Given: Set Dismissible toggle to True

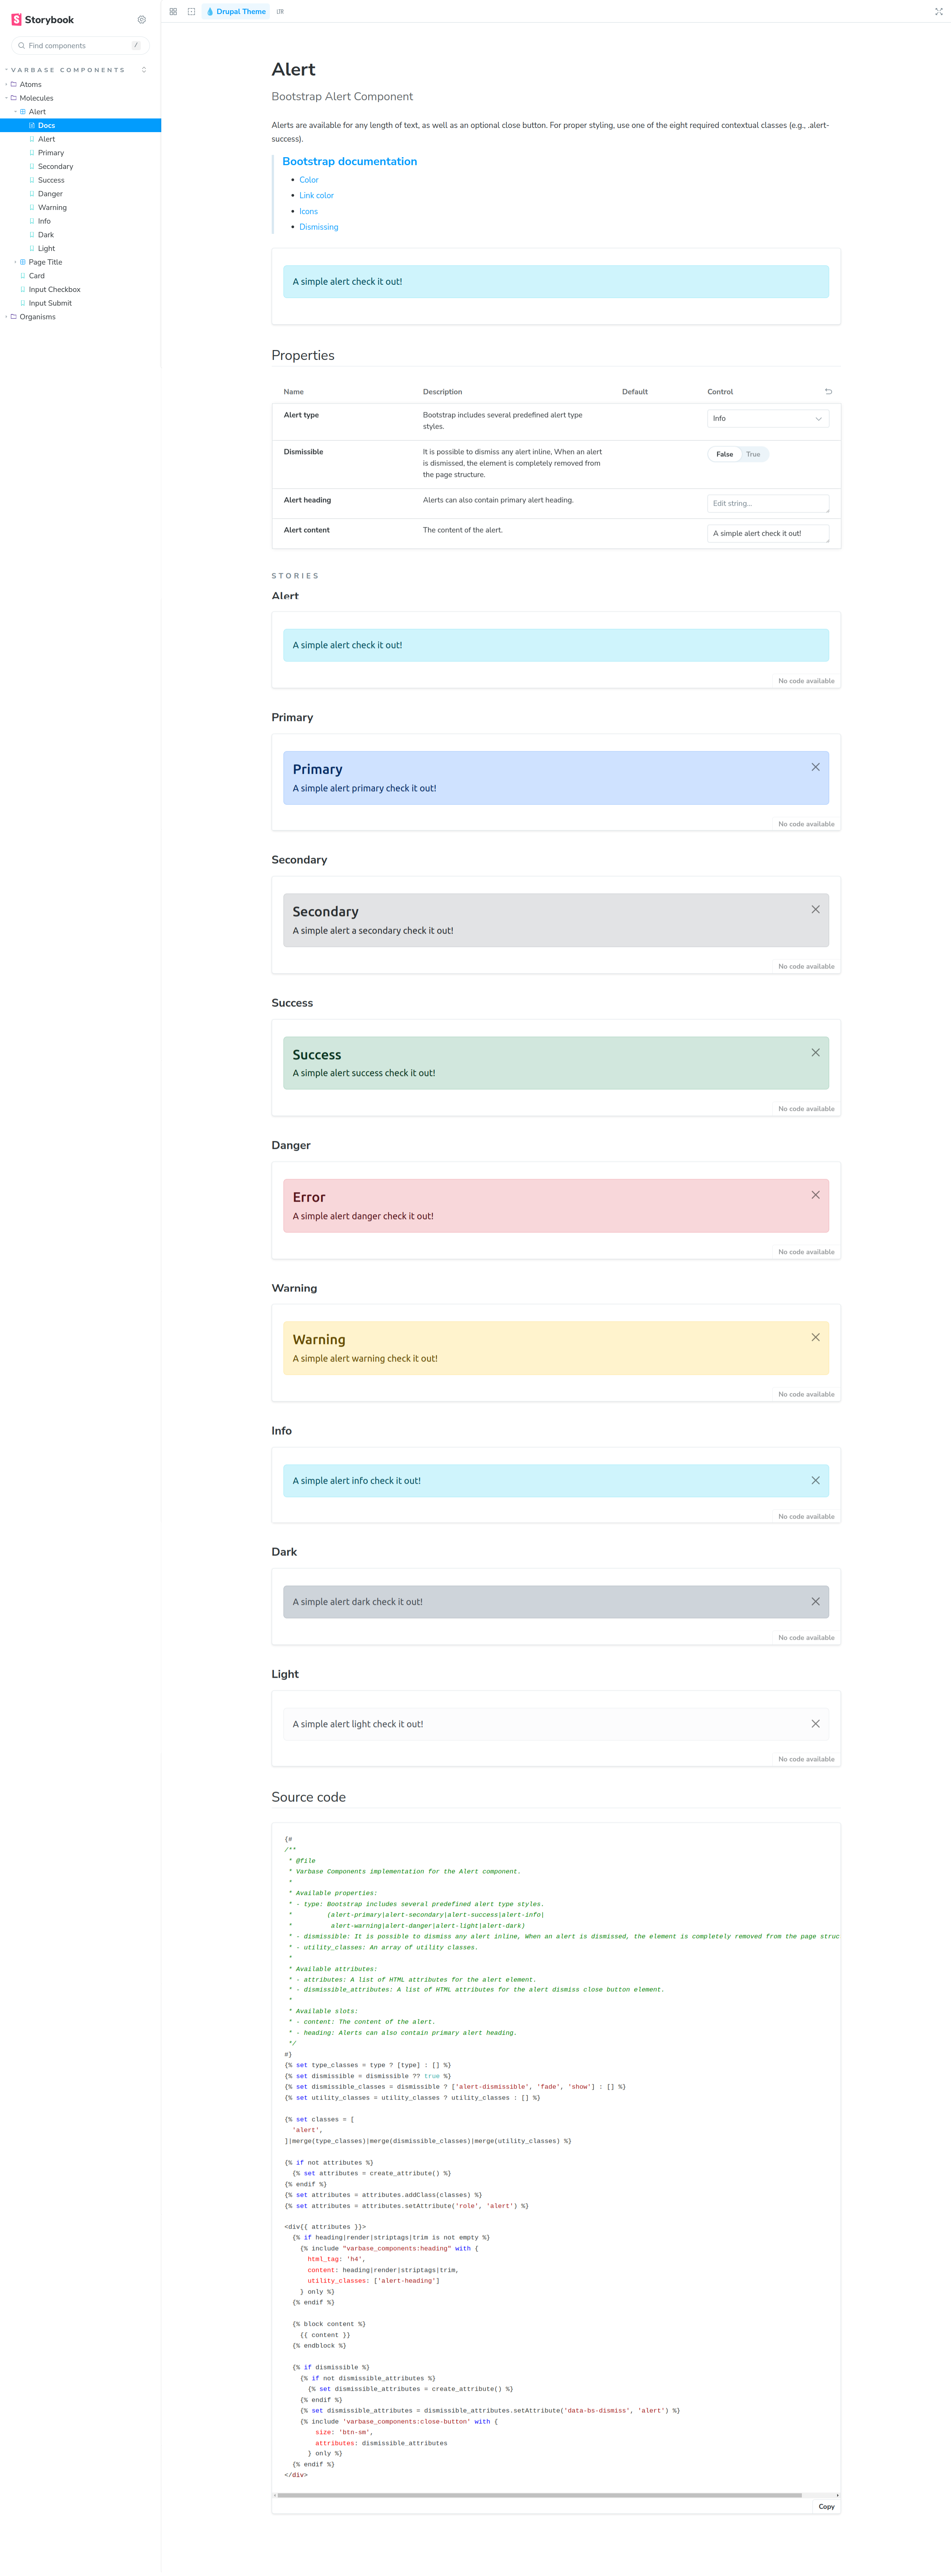Looking at the screenshot, I should click(x=753, y=454).
